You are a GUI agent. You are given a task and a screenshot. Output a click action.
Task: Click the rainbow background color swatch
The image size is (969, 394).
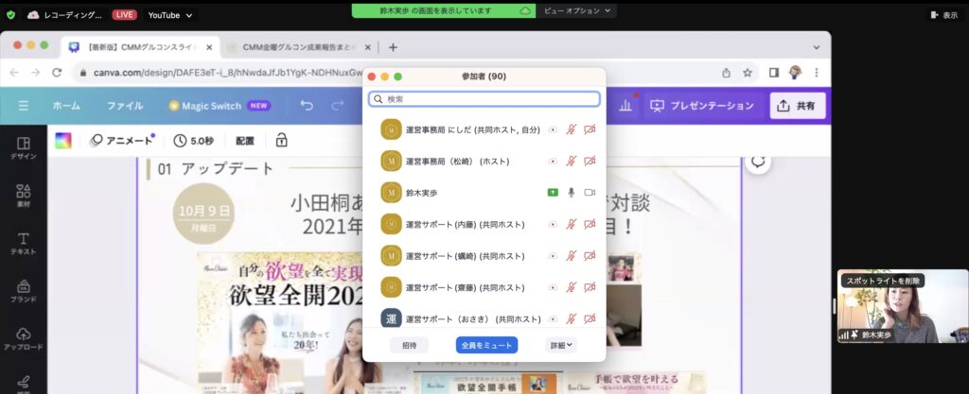pyautogui.click(x=63, y=140)
